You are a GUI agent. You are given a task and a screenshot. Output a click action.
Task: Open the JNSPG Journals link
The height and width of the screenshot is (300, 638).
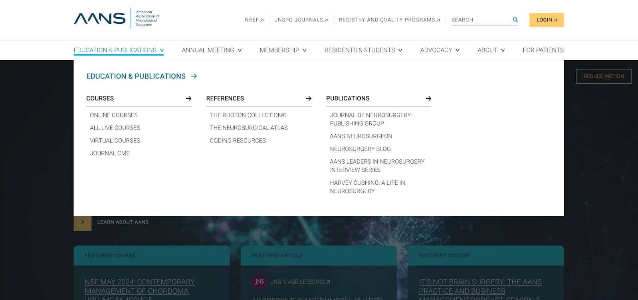click(301, 20)
